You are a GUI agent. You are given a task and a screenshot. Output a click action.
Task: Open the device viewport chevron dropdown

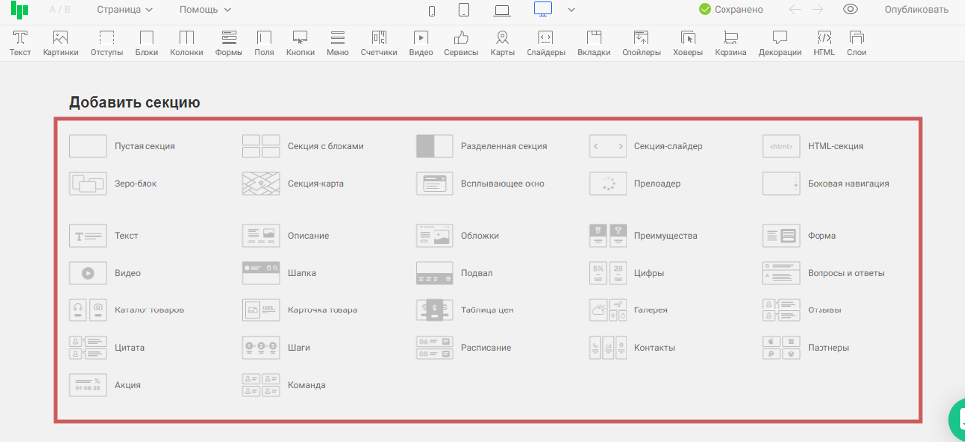(571, 10)
